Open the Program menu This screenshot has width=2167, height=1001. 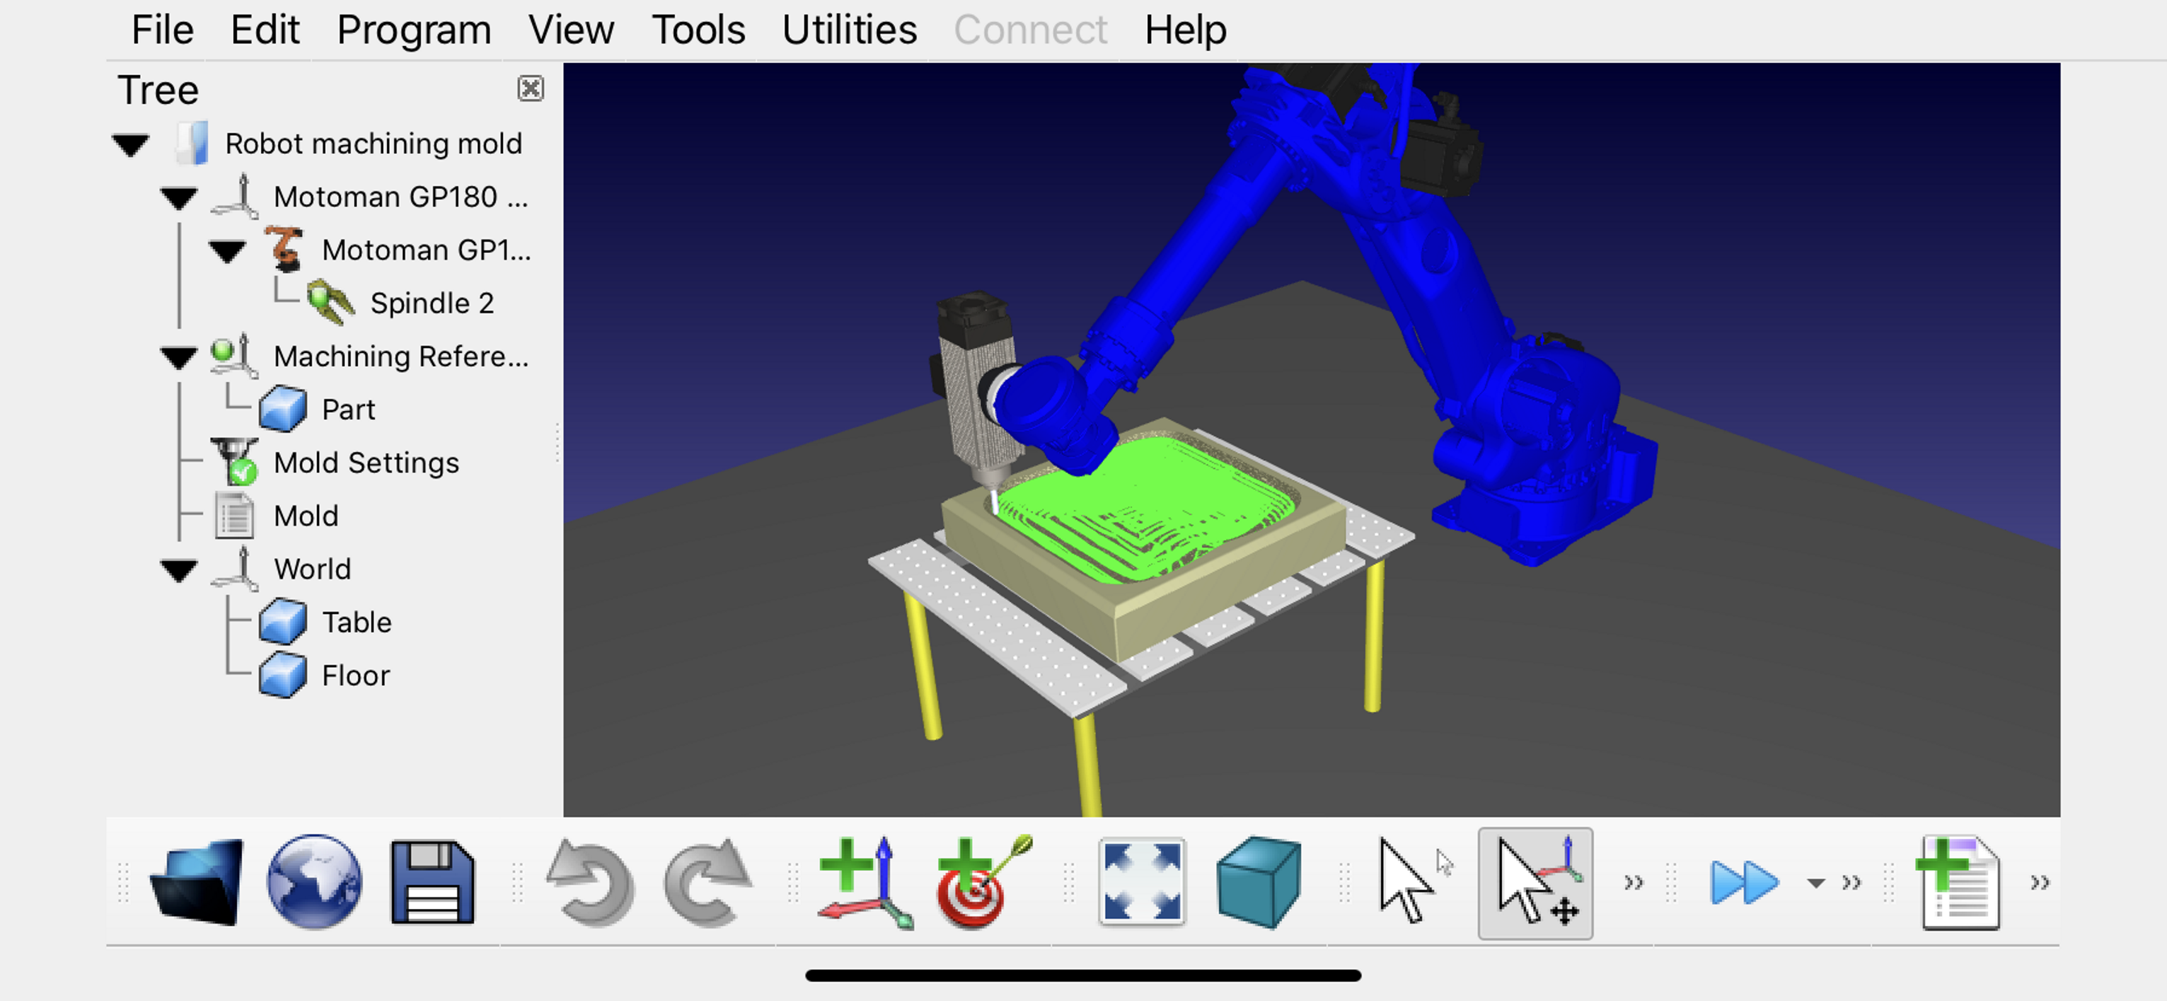[x=414, y=31]
